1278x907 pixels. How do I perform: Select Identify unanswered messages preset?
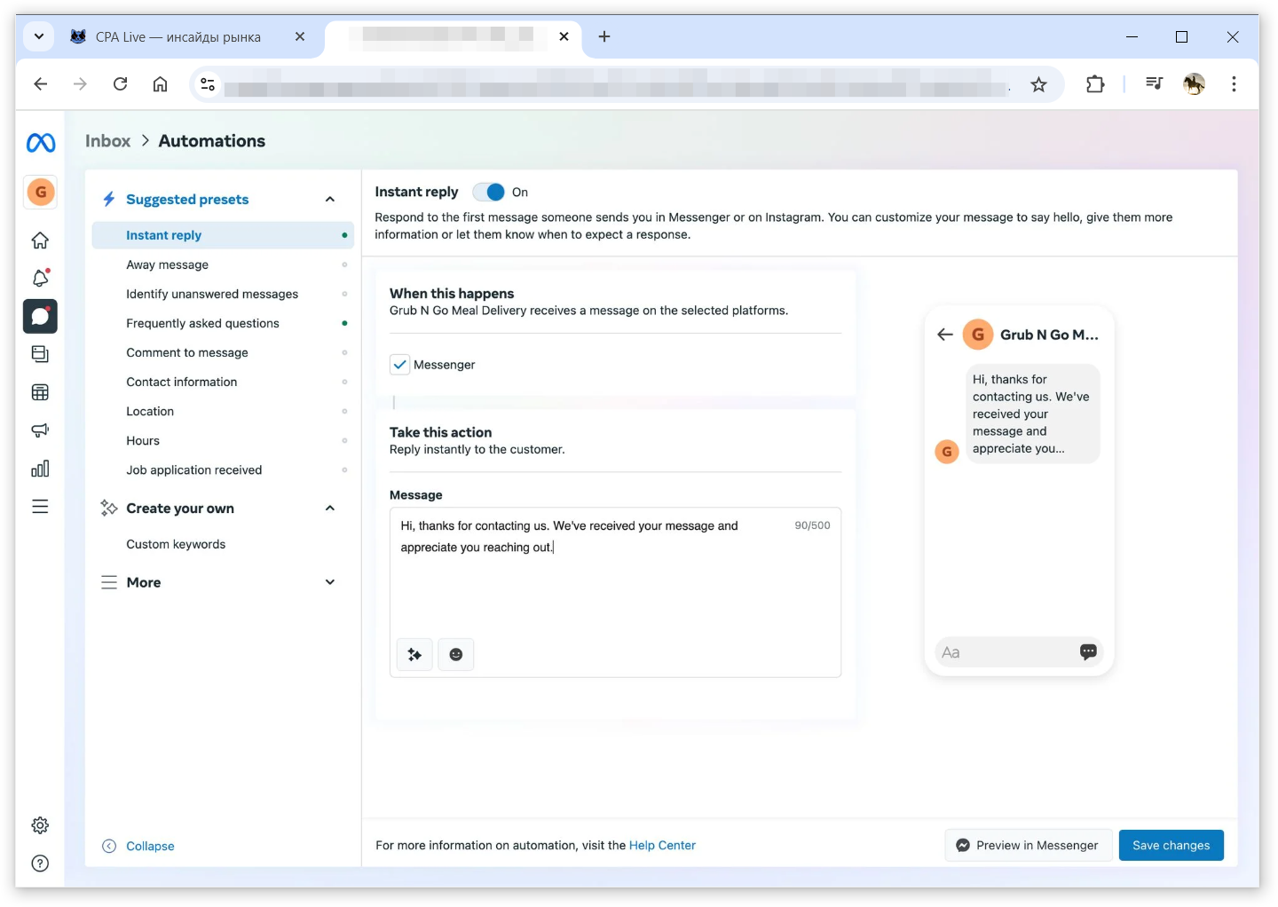point(223,294)
